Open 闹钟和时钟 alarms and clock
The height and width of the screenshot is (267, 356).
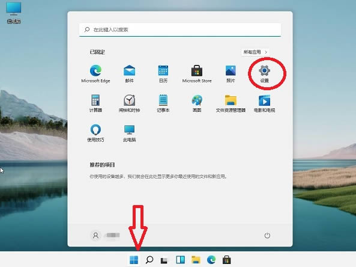(x=129, y=103)
